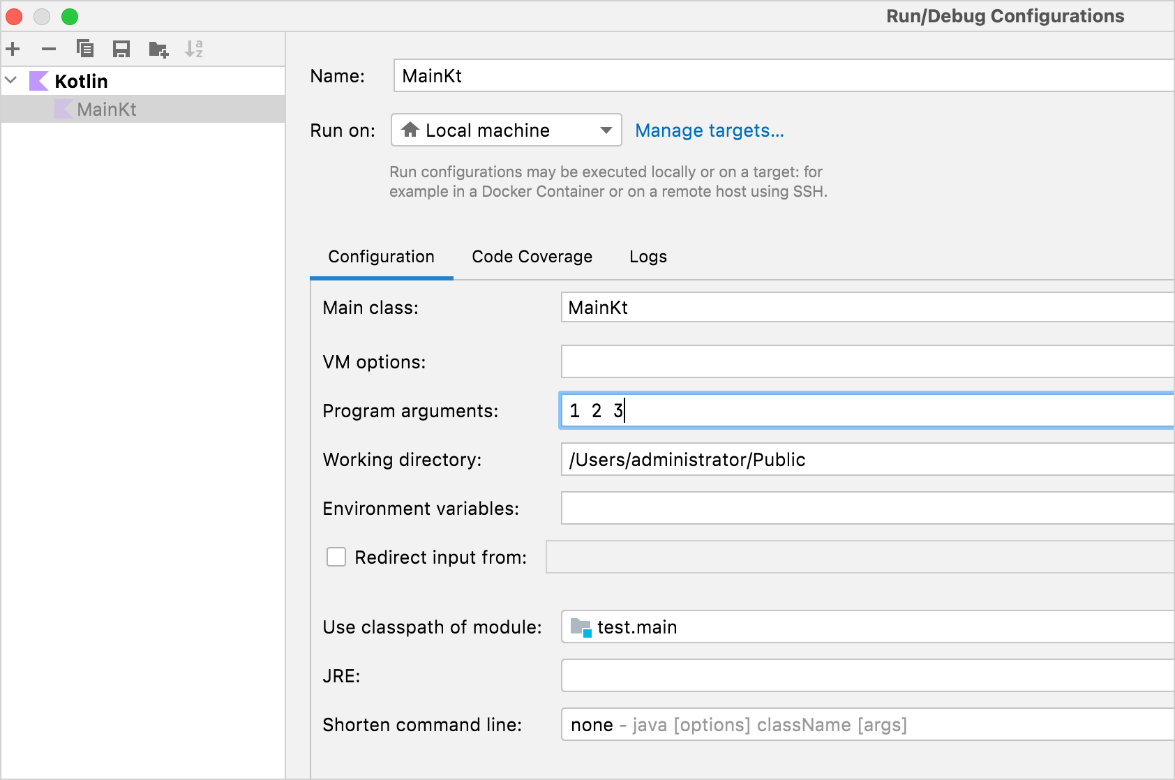The image size is (1175, 780).
Task: Switch to the Configuration tab
Action: [x=382, y=257]
